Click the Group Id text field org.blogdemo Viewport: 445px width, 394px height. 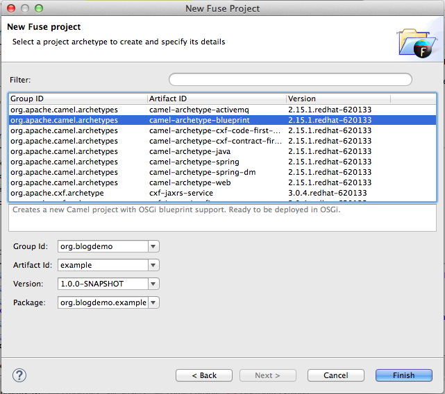coord(103,246)
